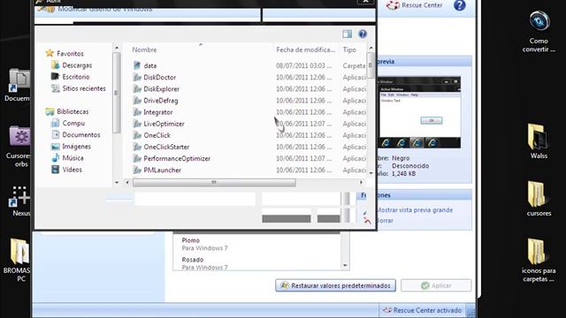Open the Música library icon
566x318 pixels.
click(55, 158)
